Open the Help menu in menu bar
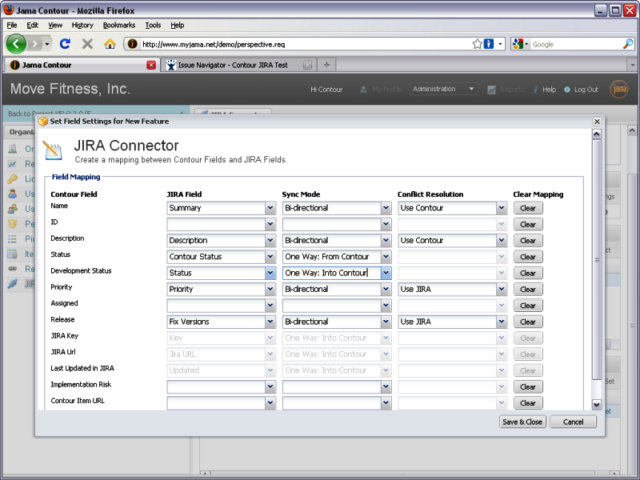This screenshot has height=480, width=640. click(x=177, y=25)
